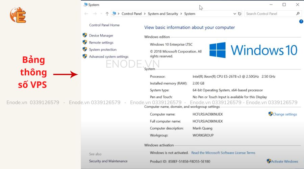Screen dimensions: 304x169
Task: Open Security and Maintenance
Action: point(108,161)
